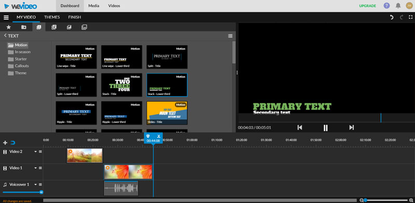Viewport: 415px width, 203px height.
Task: Add a new track with plus icon
Action: tap(5, 143)
